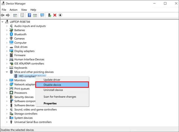Click the Device Manager title bar icon
179x132 pixels.
3,3
